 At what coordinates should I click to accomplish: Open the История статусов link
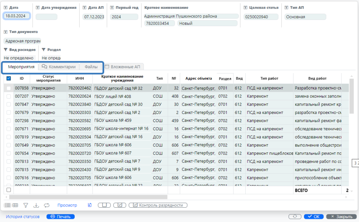[22, 216]
